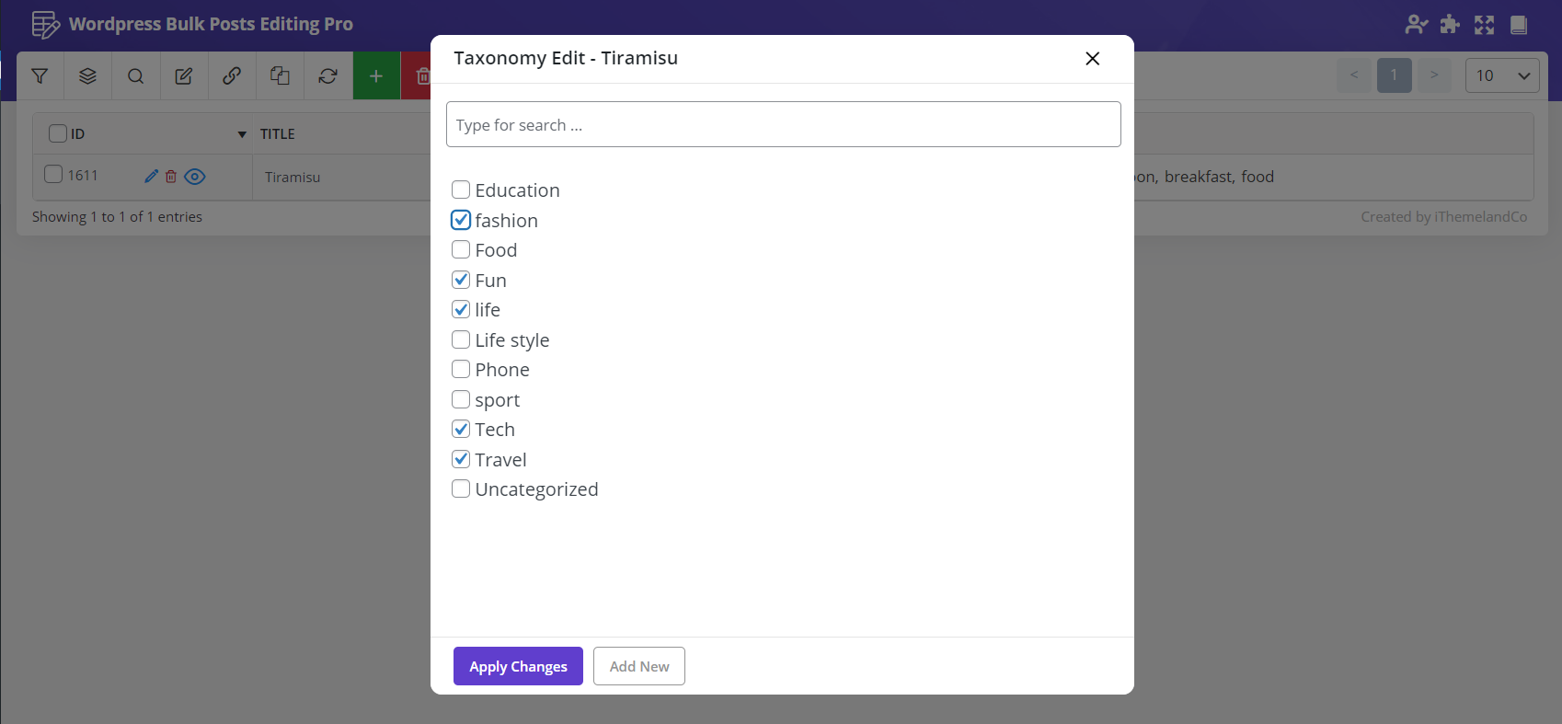View post 1611 with eye icon

[x=195, y=177]
